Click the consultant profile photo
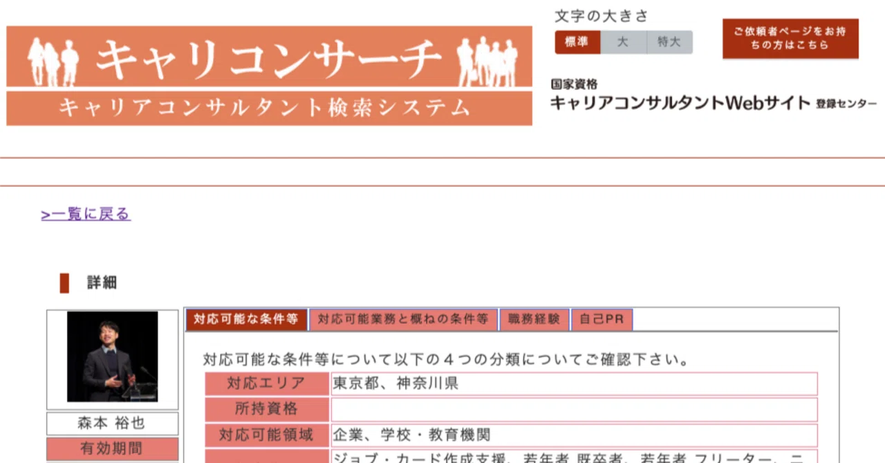 click(112, 357)
